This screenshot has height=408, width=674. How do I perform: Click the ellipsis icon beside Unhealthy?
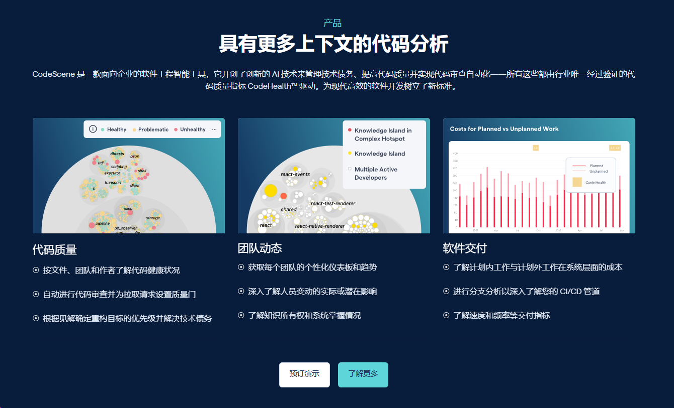pos(214,129)
